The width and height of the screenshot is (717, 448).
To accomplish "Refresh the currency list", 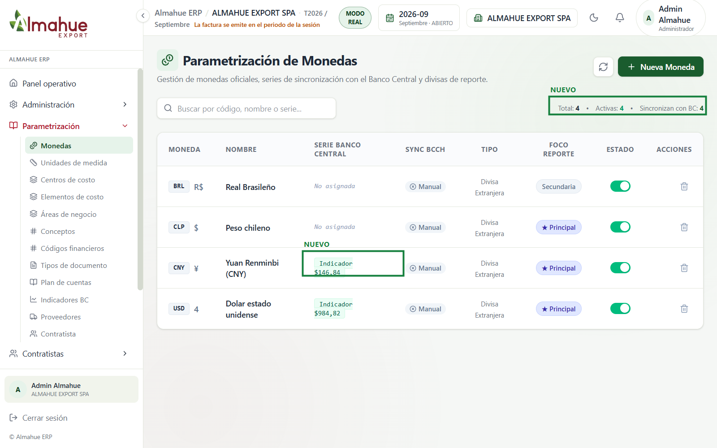I will pos(603,67).
